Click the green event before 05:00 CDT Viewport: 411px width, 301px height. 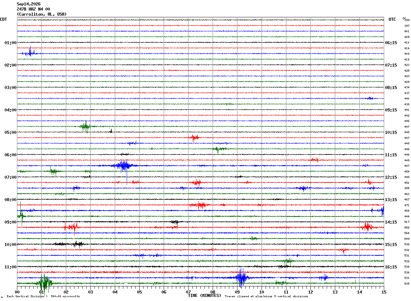(86, 127)
